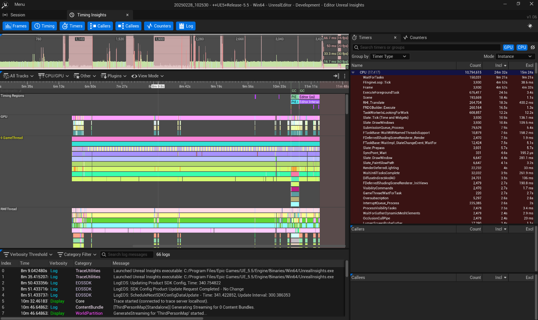Open the CPU/GPU tracks dropdown

pyautogui.click(x=54, y=76)
